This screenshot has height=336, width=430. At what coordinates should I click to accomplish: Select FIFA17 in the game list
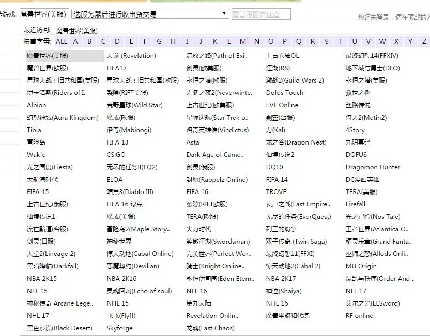117,68
